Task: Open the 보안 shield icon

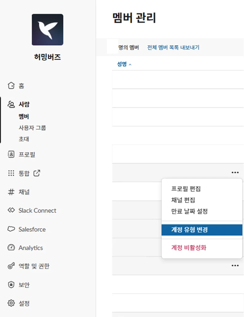Action: pos(11,285)
